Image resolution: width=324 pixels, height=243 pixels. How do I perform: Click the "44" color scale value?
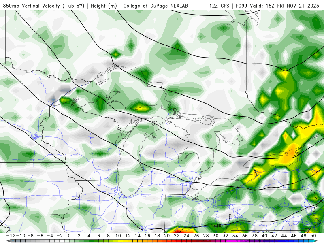[x=284, y=236]
